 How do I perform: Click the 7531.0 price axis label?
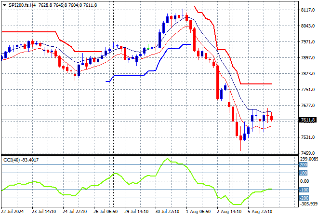pyautogui.click(x=308, y=137)
